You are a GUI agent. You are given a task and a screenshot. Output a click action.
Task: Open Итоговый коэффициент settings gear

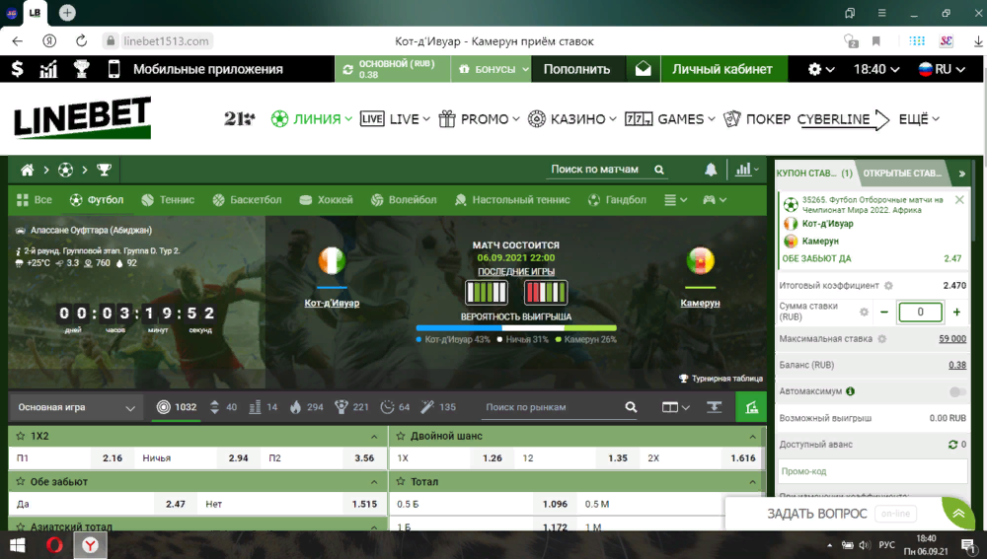[888, 286]
